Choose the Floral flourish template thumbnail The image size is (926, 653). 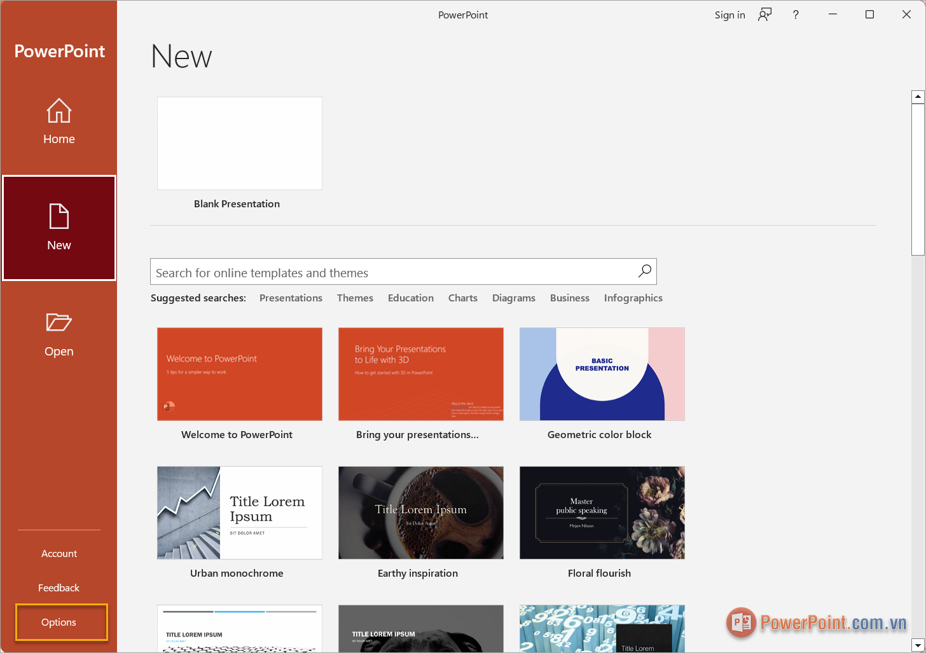602,512
